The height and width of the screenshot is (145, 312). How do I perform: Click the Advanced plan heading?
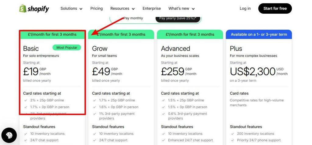[x=175, y=48]
